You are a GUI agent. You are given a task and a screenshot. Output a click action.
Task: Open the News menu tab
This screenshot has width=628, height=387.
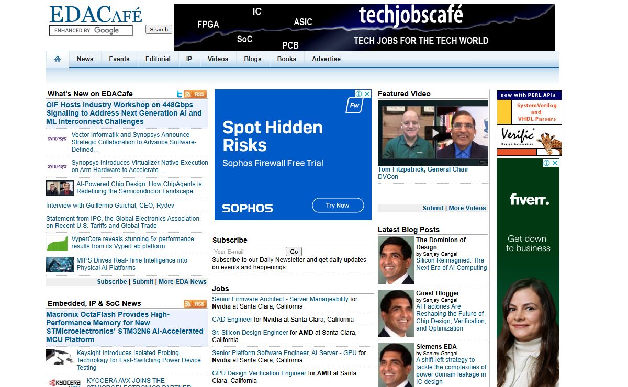85,59
